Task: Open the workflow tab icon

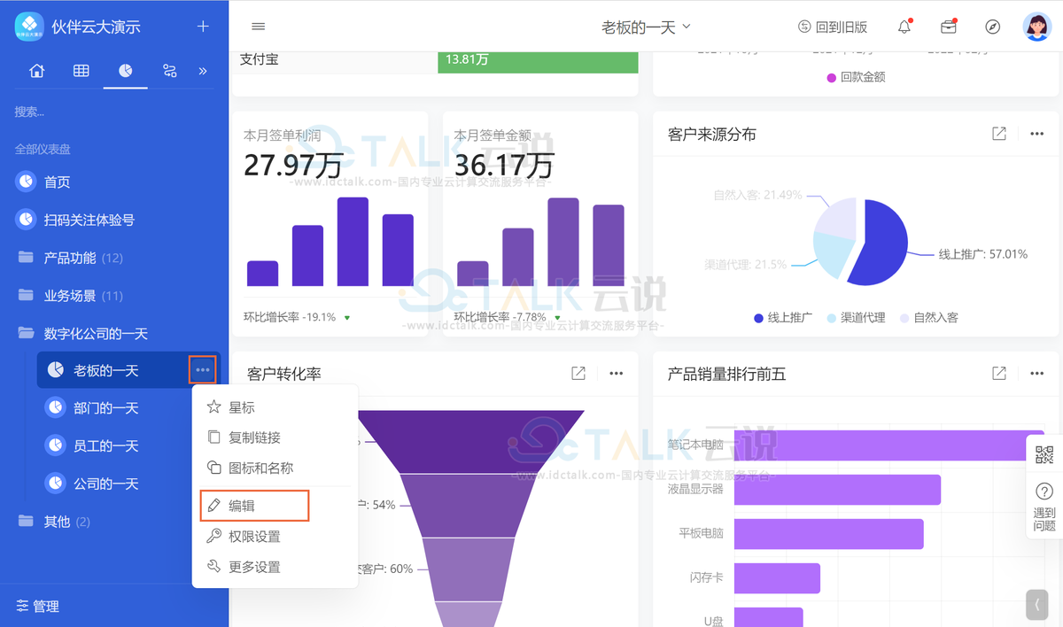Action: pyautogui.click(x=169, y=71)
